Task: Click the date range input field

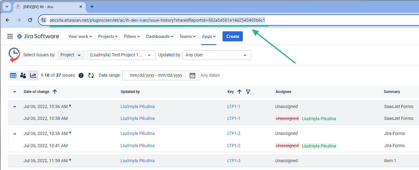Action: [156, 75]
